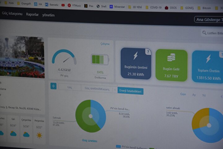
Task: Open the Raporlar menu
Action: click(33, 15)
